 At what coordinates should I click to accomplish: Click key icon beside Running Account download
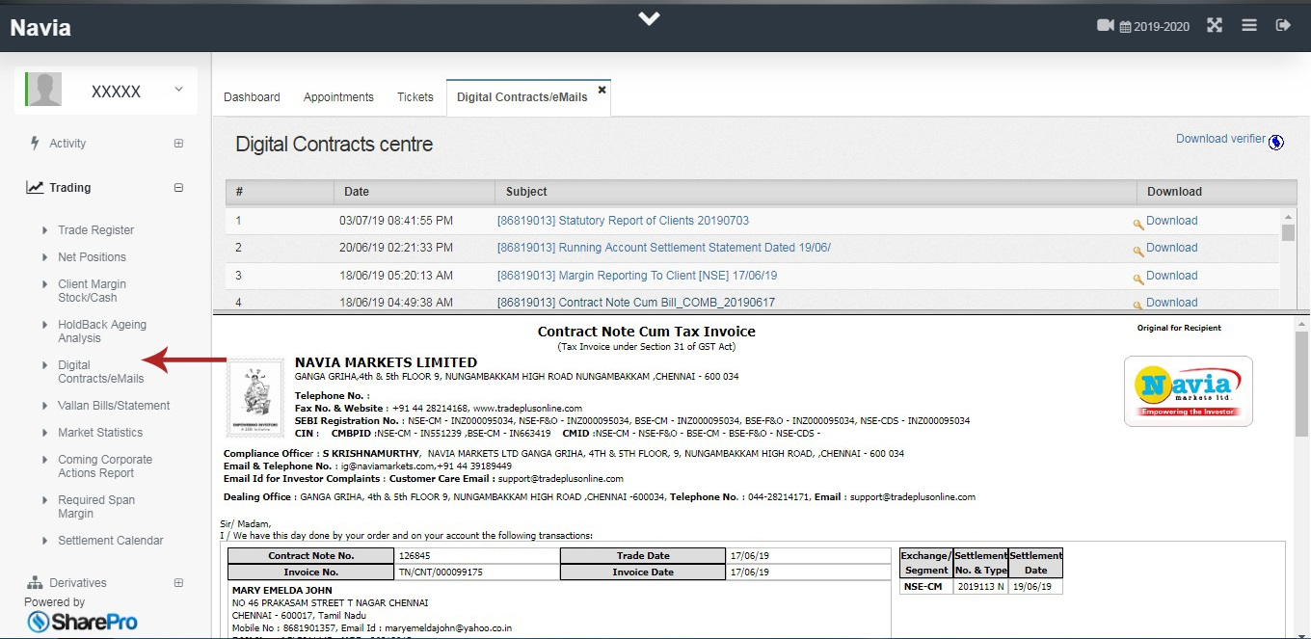click(x=1138, y=250)
